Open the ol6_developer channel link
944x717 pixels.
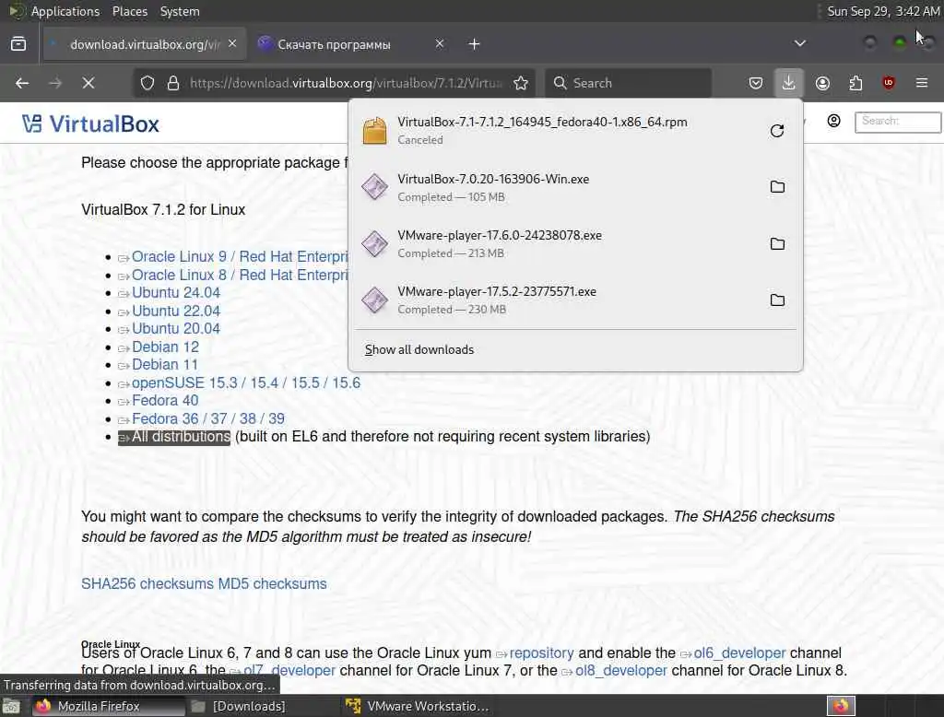pos(739,653)
